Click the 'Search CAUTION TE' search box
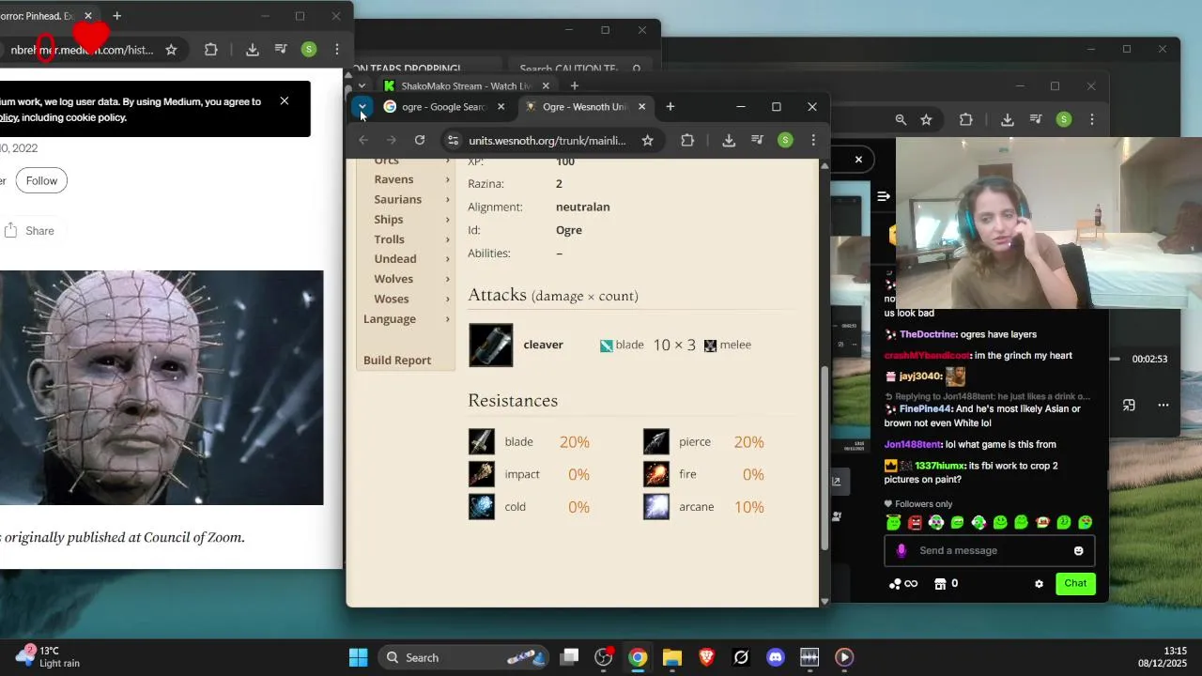1202x676 pixels. (581, 69)
